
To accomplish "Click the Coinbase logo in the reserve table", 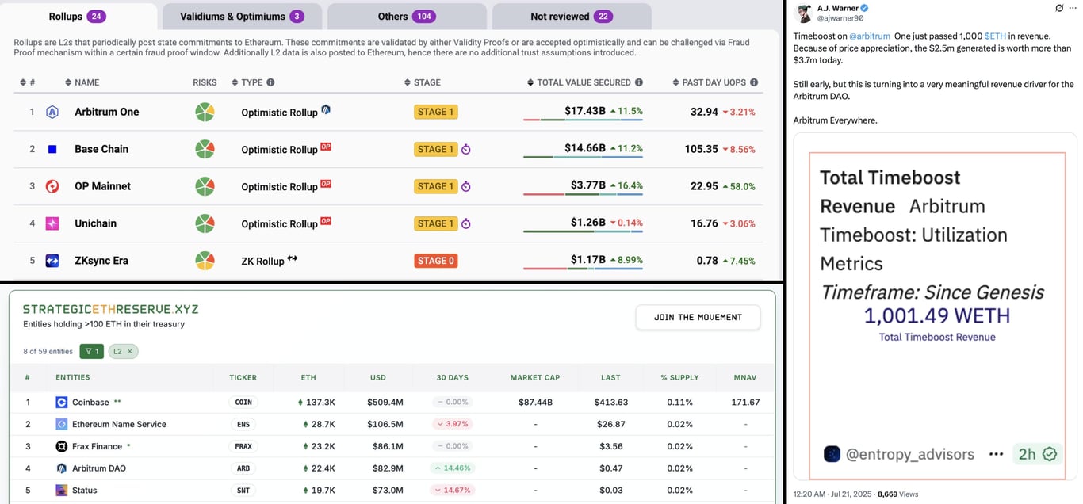I will pyautogui.click(x=62, y=403).
